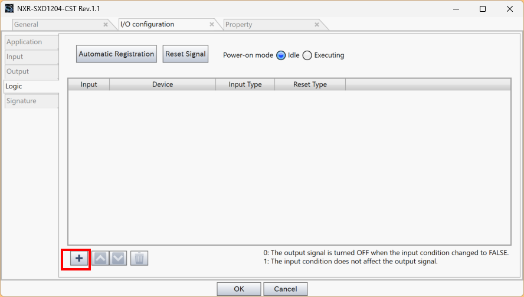Click the Device column header

point(162,84)
